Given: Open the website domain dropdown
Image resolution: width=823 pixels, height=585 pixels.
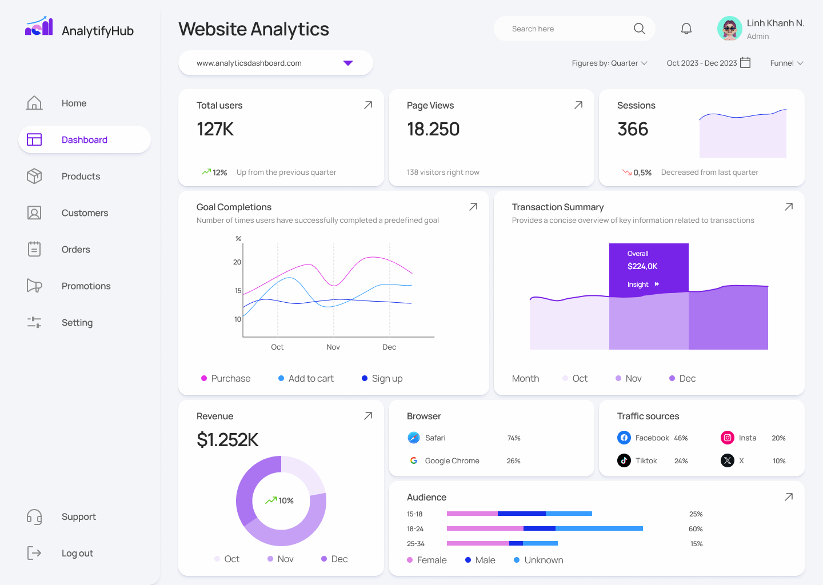Looking at the screenshot, I should point(275,63).
